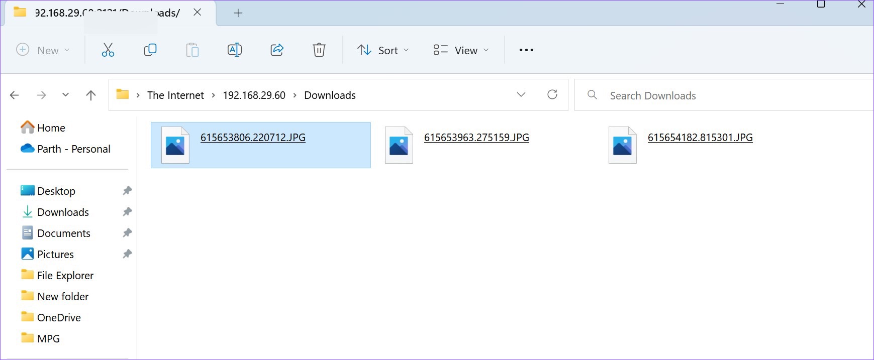Maximize the Explorer window
Screen dimensions: 874x360
(821, 5)
